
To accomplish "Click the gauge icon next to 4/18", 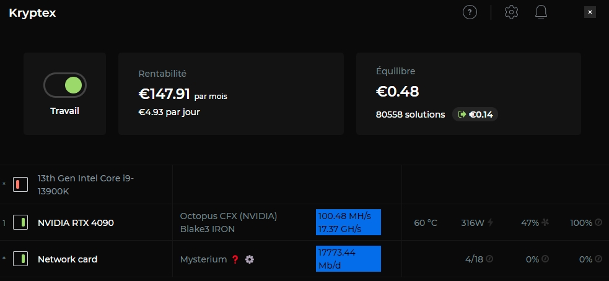I will 489,259.
